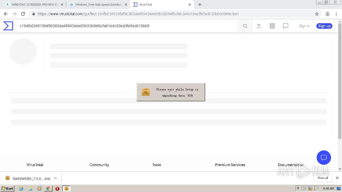The image size is (342, 192).
Task: Open the Community footer heading
Action: pos(99,165)
